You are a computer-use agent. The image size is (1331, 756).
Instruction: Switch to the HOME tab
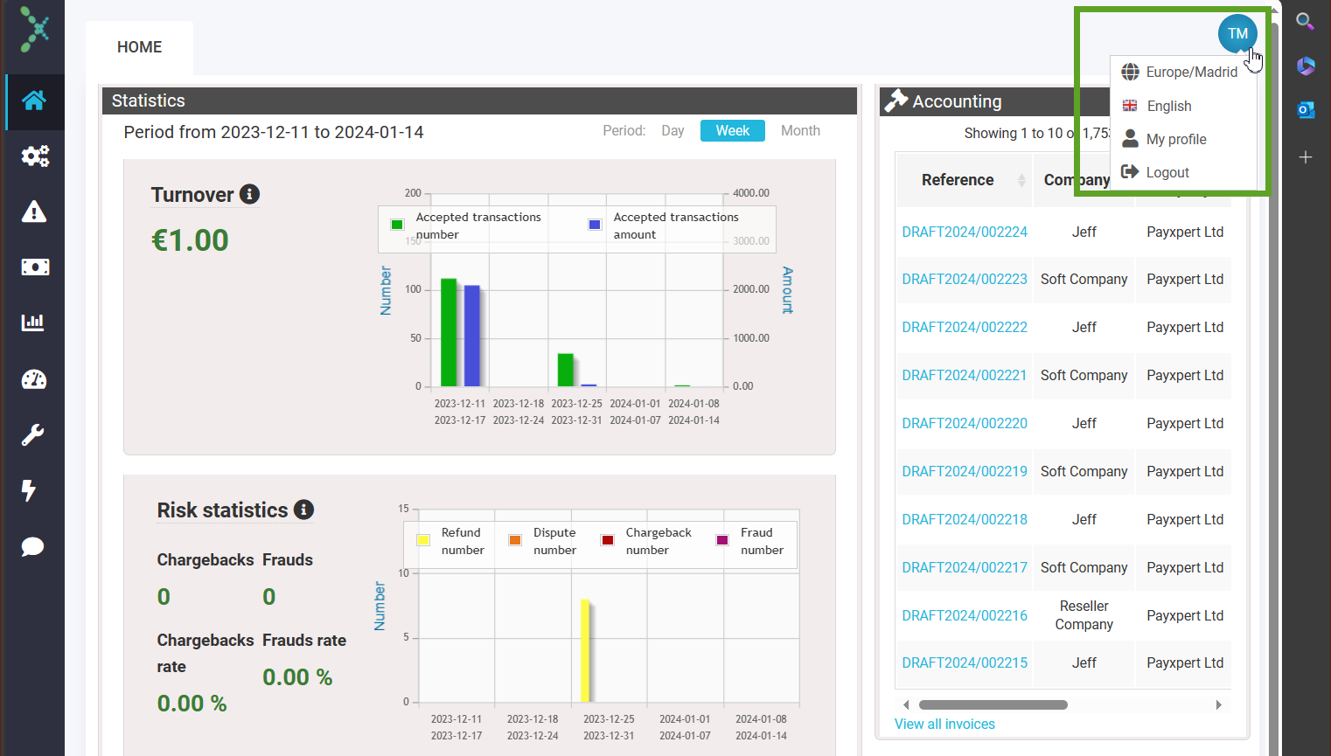pos(139,46)
